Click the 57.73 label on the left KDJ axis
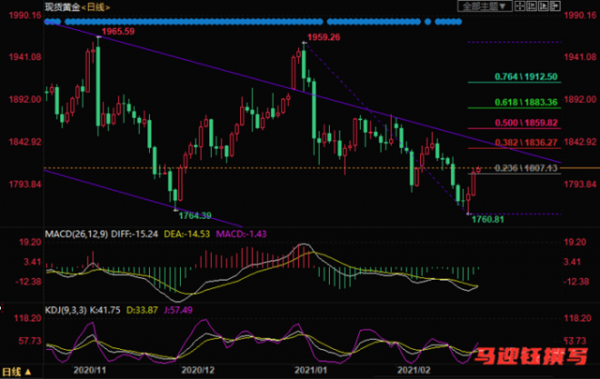Viewport: 600px width, 379px height. pos(30,341)
